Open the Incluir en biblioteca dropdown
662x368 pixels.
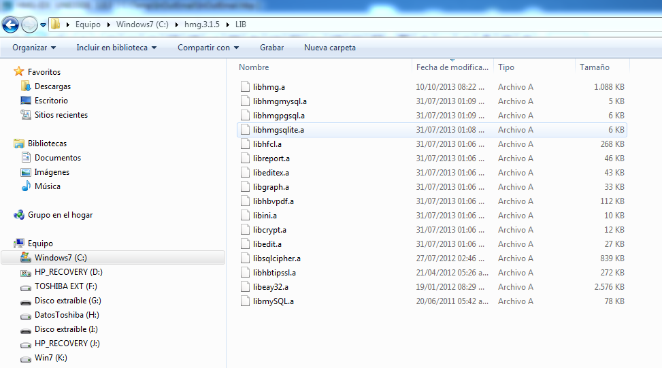coord(116,48)
